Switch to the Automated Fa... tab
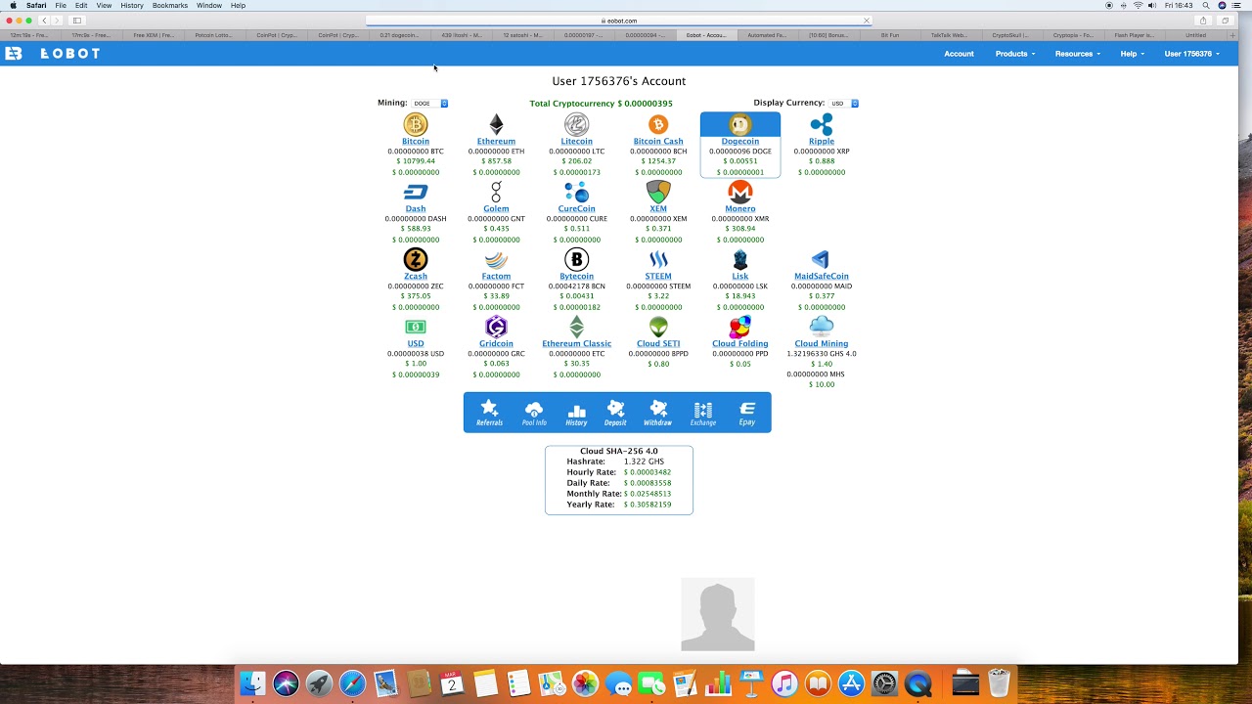 [767, 35]
